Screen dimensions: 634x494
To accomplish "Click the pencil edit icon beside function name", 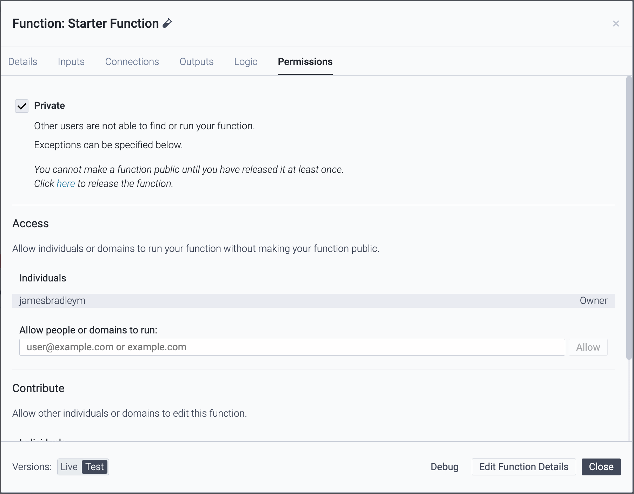I will click(167, 23).
